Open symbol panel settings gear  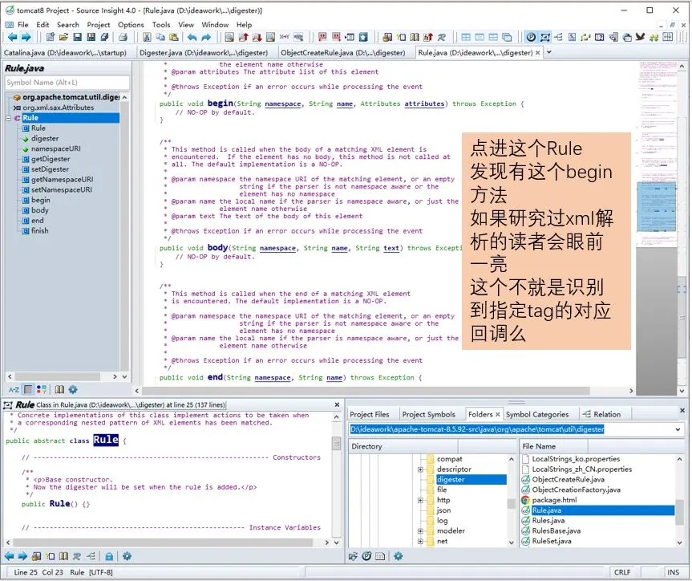[x=73, y=389]
